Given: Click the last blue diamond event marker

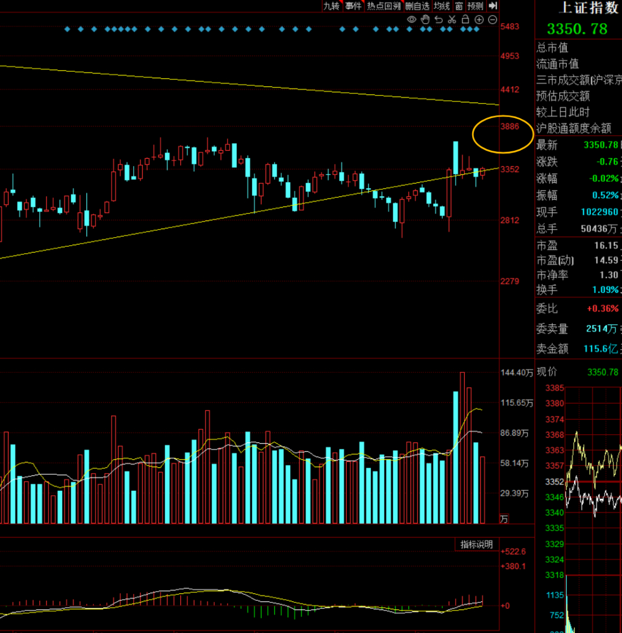Looking at the screenshot, I should point(476,29).
